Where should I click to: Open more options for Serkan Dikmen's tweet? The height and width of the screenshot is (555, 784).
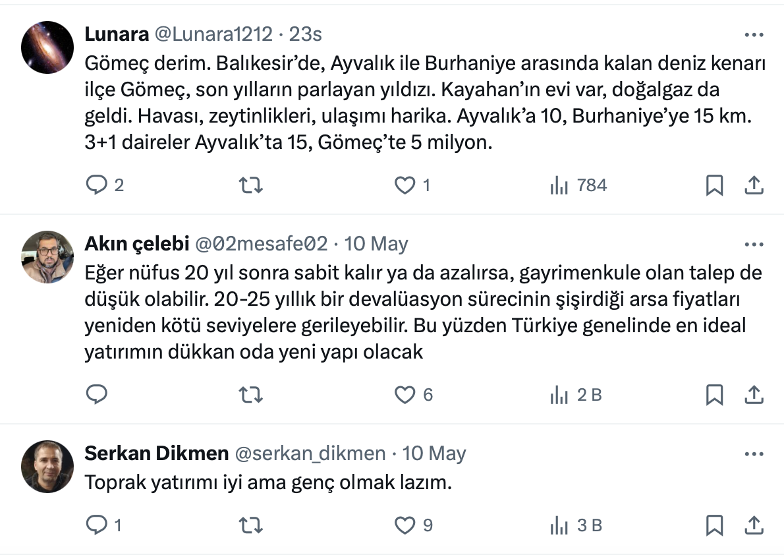[x=754, y=454]
